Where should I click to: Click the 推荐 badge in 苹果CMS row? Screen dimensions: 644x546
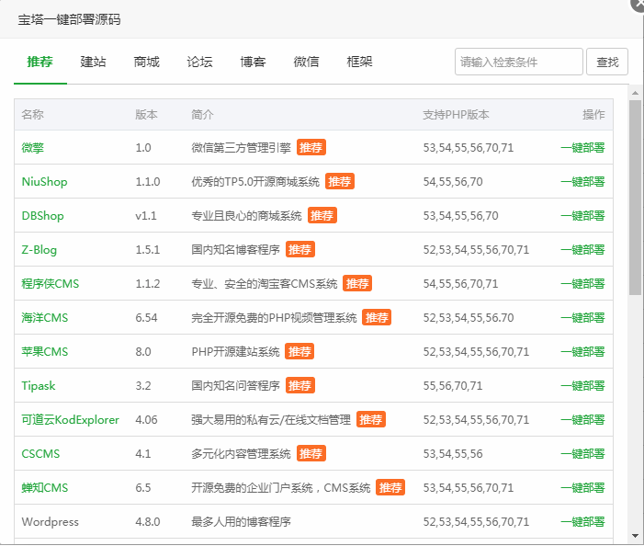[299, 352]
